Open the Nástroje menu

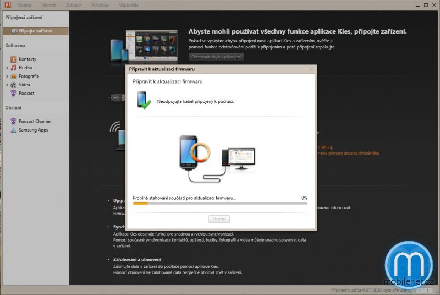click(x=100, y=5)
